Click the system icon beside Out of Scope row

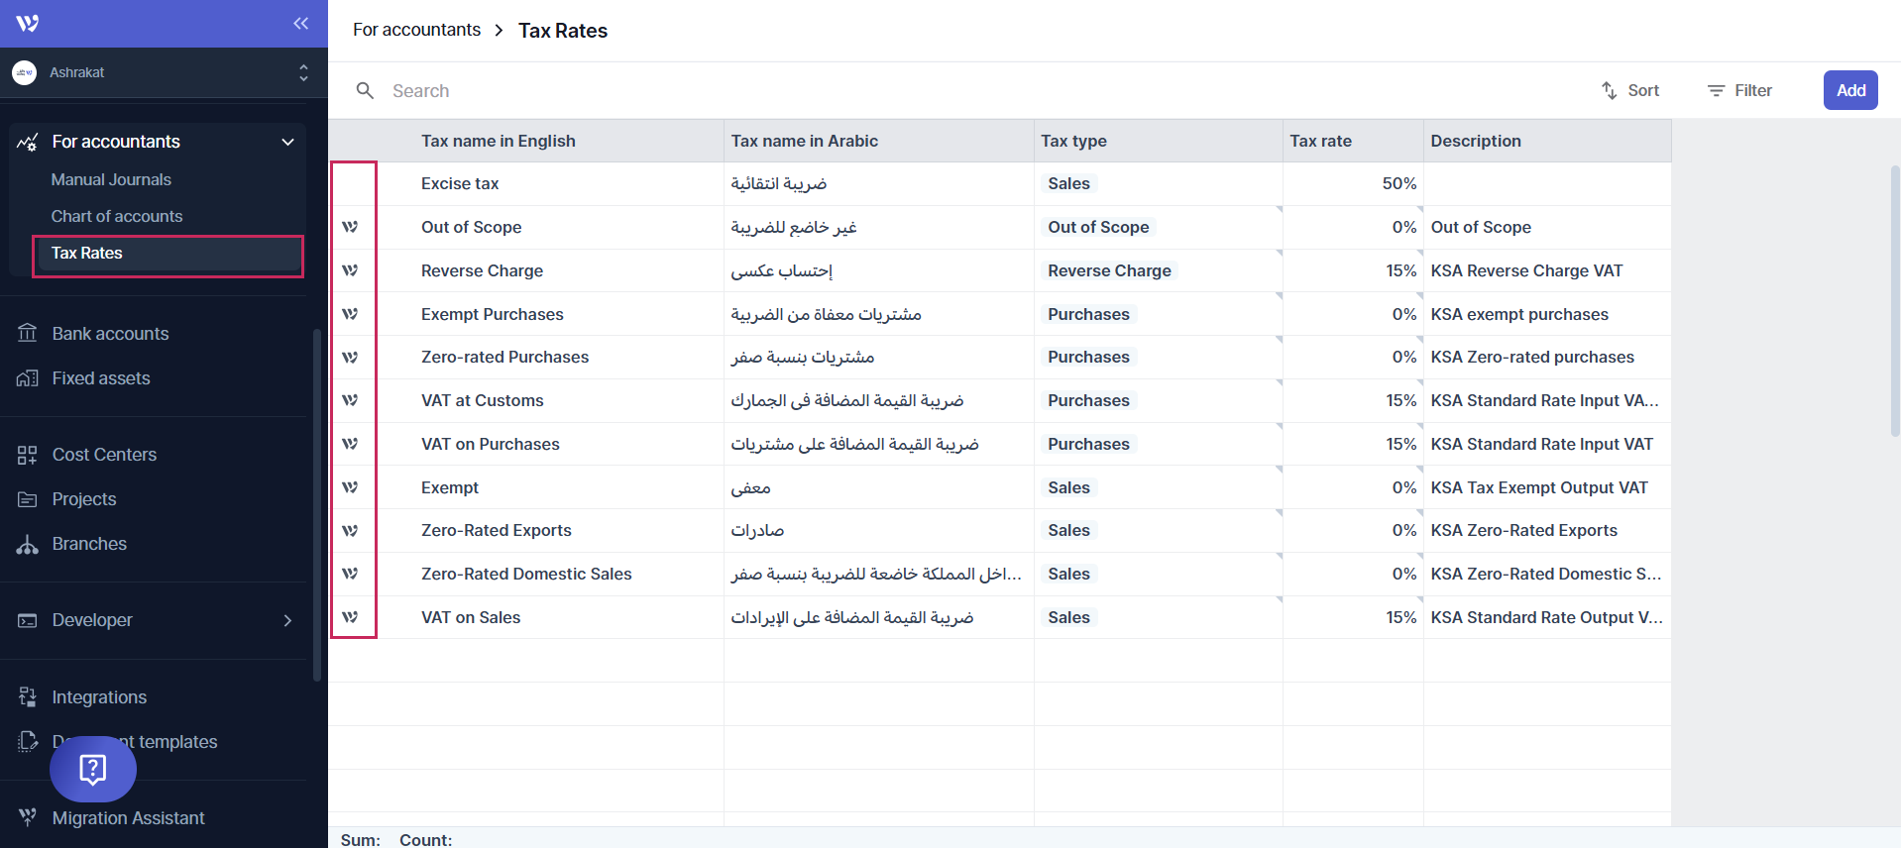click(x=350, y=227)
